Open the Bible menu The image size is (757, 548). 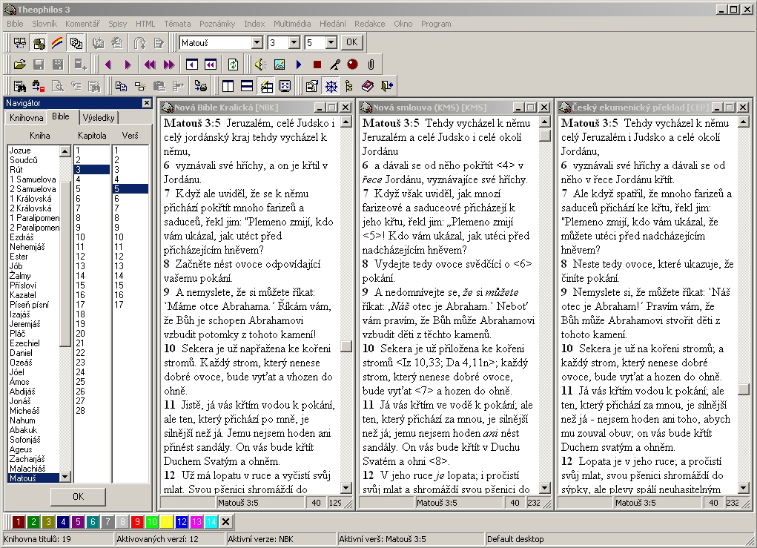15,24
